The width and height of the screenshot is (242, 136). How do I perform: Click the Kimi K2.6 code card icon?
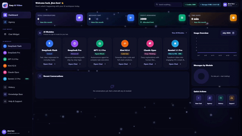click(x=125, y=44)
